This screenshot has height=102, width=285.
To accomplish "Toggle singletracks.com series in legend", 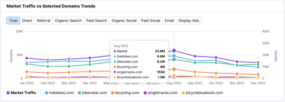I will click(x=160, y=93).
